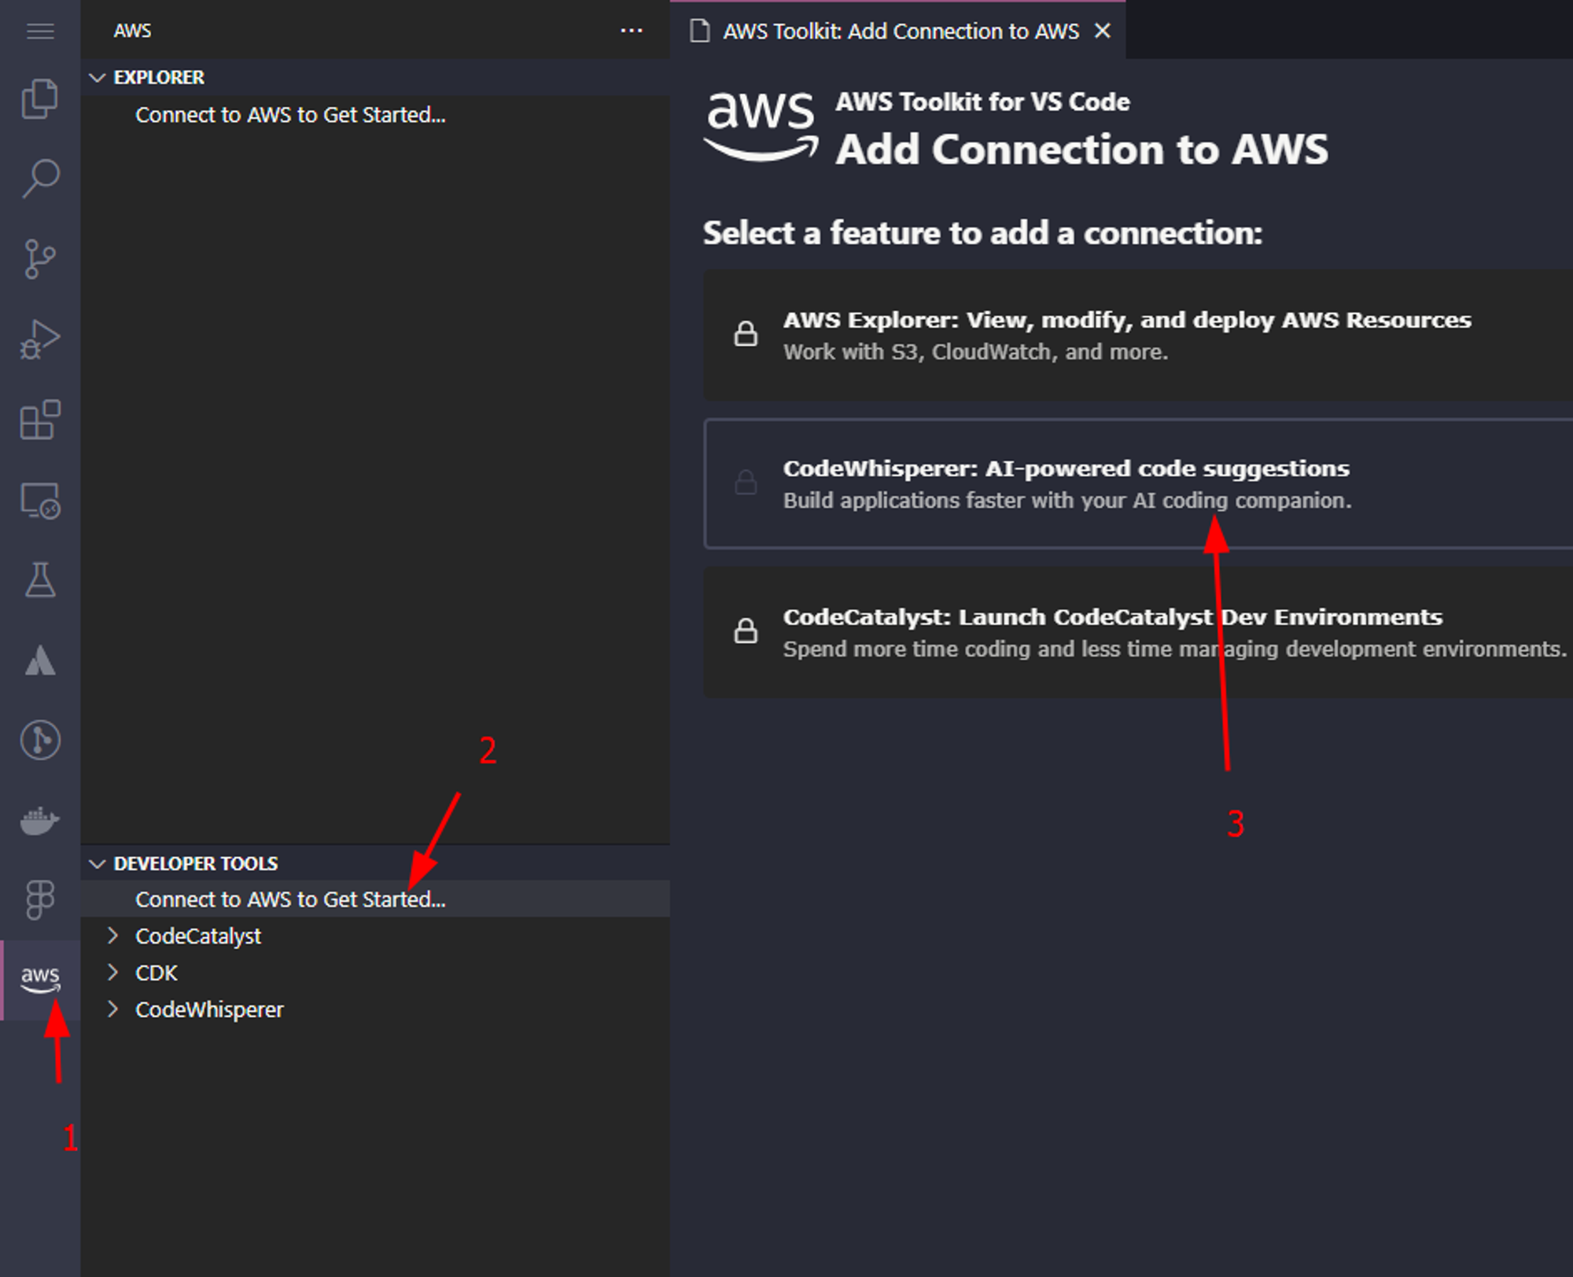Screen dimensions: 1573x1277
Task: Open the Search view
Action: click(40, 178)
